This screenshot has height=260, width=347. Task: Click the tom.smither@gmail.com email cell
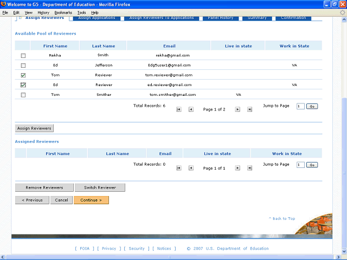[172, 95]
